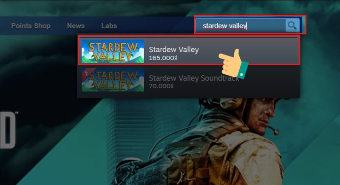Click the Stardew Valley Soundtrack logo thumbnail
This screenshot has width=340, height=185.
(x=113, y=80)
